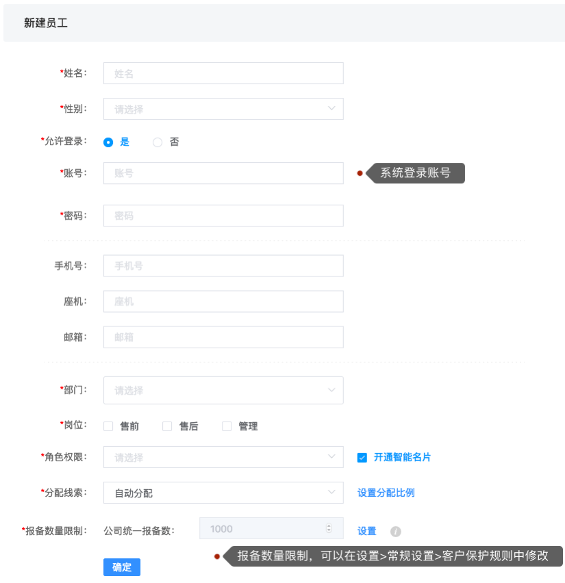Click the 公司统一报备数 label
Image resolution: width=565 pixels, height=583 pixels.
(139, 531)
